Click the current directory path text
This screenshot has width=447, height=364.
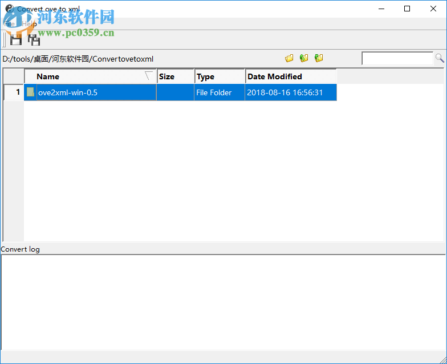78,59
